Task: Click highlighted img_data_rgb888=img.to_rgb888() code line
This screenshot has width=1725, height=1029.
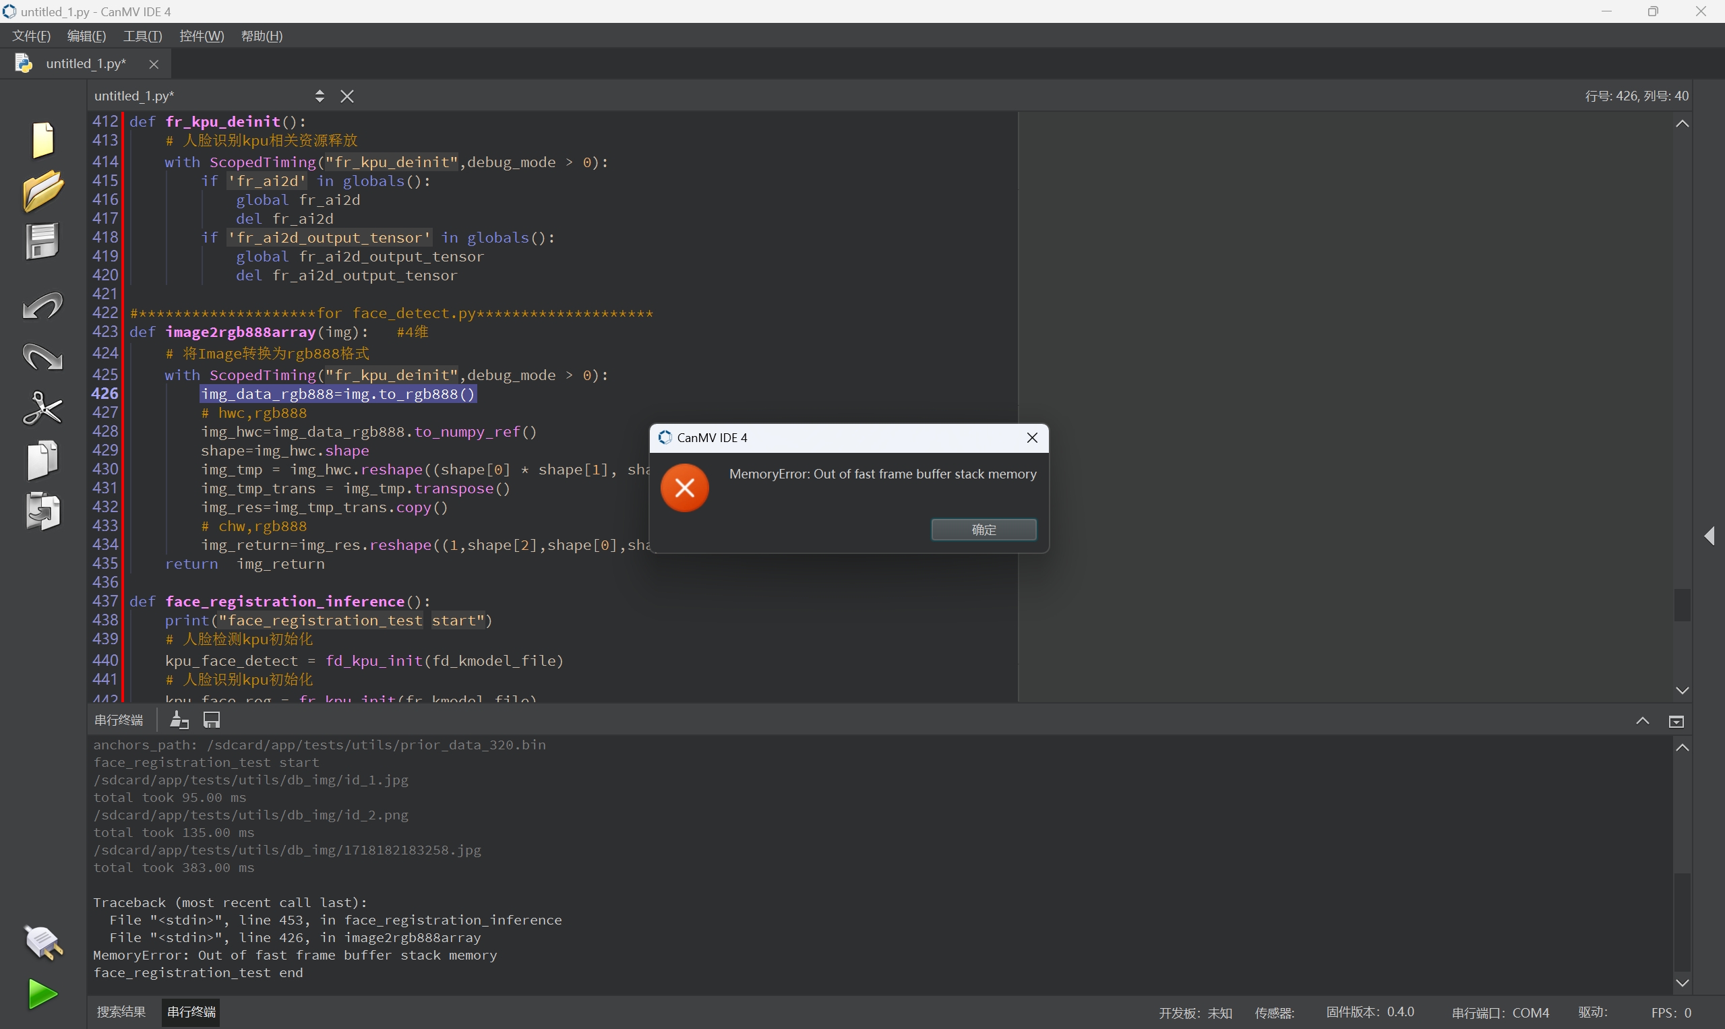Action: 338,394
